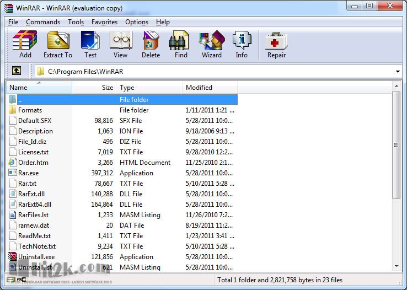Select the License.txt file name
The width and height of the screenshot is (407, 290).
click(x=34, y=152)
